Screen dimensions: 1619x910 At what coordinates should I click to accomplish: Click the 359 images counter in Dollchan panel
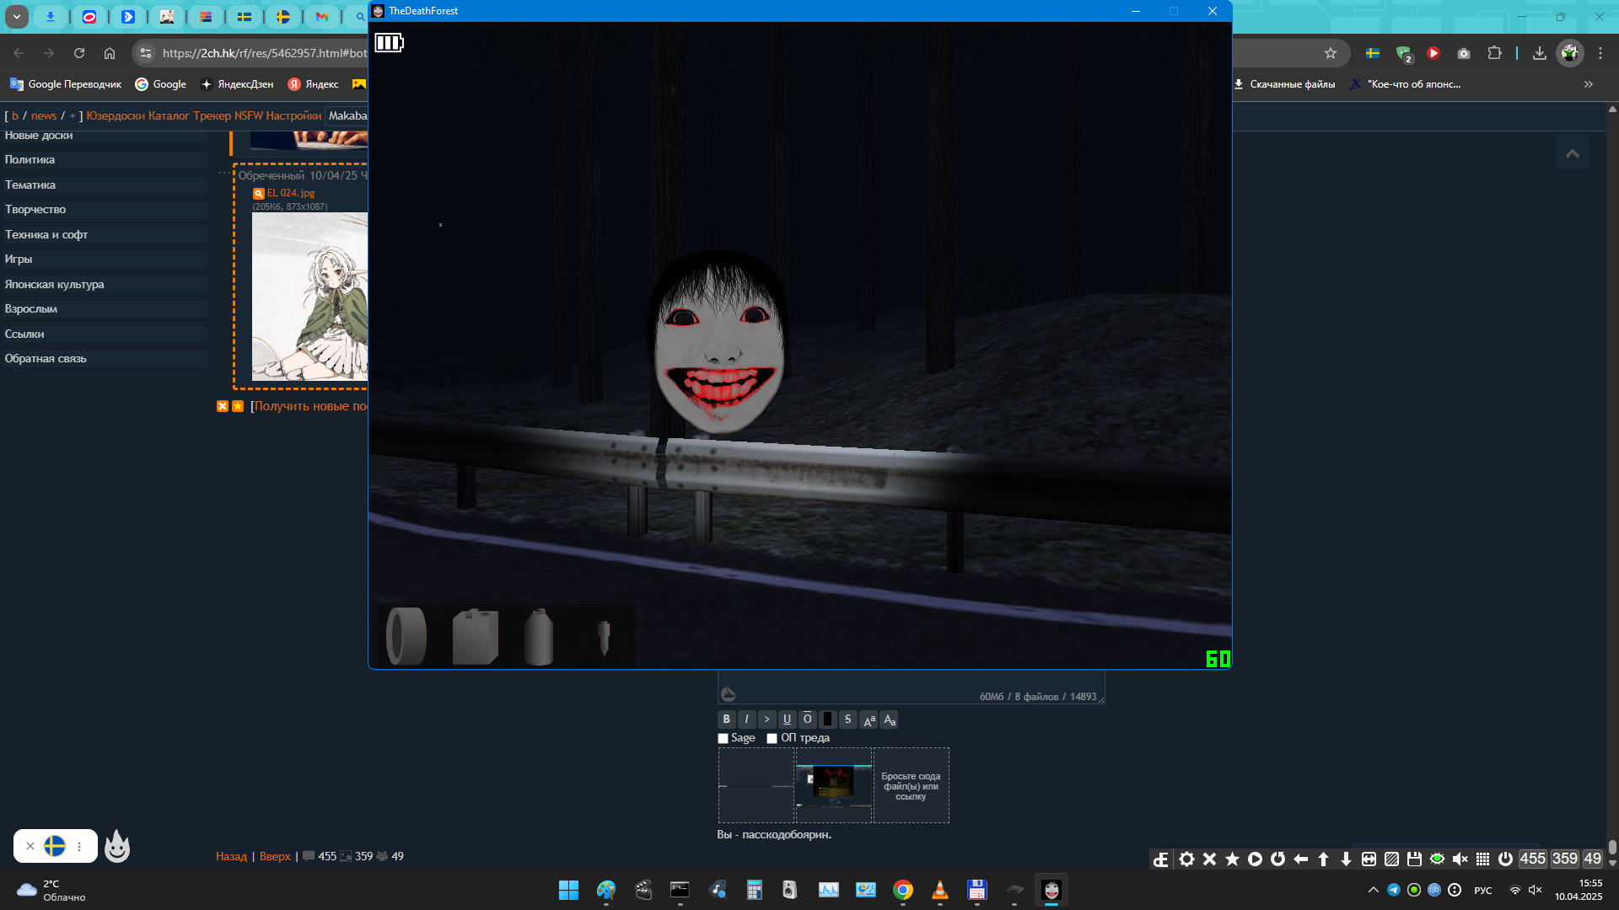[1564, 859]
